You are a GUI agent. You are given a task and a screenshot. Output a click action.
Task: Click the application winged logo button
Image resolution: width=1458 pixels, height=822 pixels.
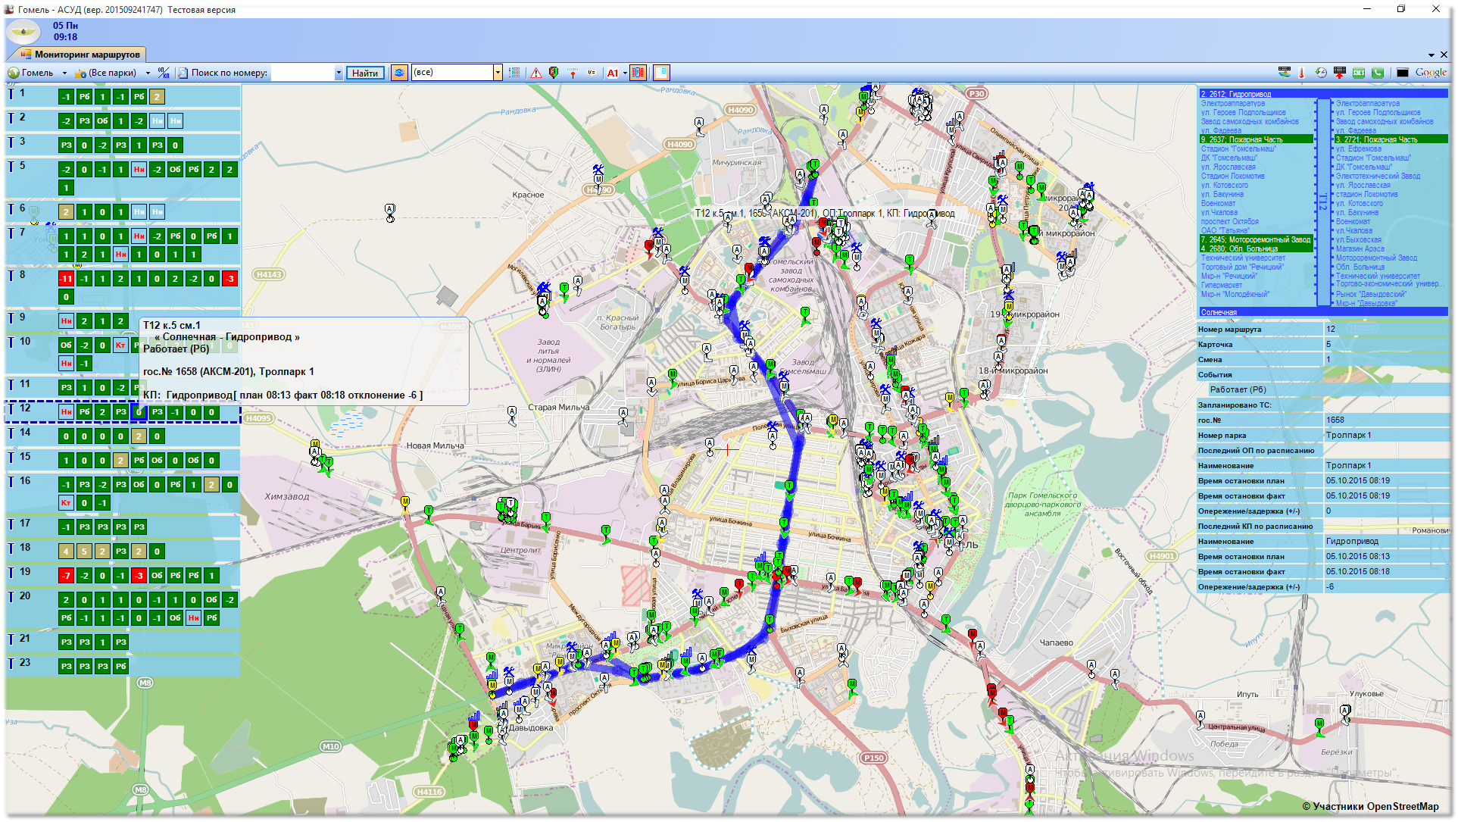tap(23, 32)
